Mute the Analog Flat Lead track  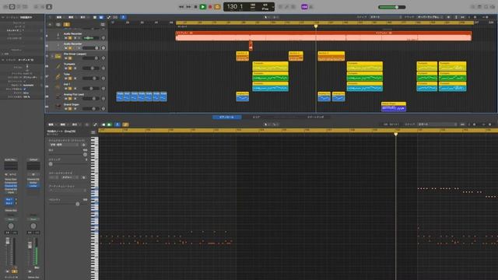[66, 99]
